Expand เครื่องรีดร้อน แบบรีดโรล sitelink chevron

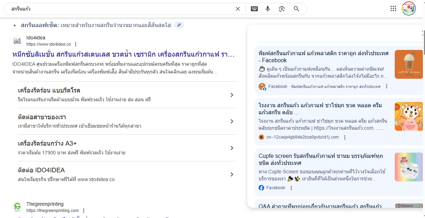click(x=232, y=95)
